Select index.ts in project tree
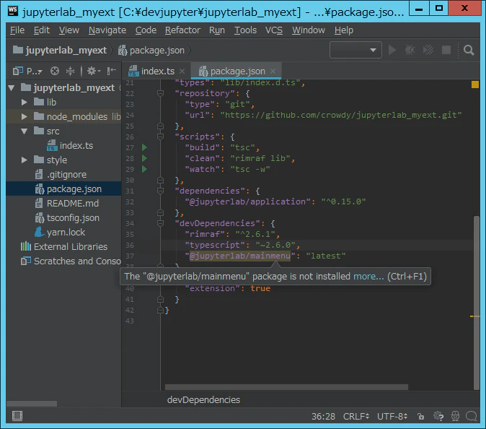This screenshot has height=429, width=486. click(70, 146)
